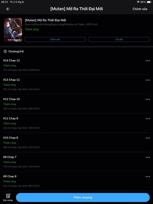Open more options for Chap 6
Image resolution: width=153 pixels, height=204 pixels.
(x=148, y=177)
